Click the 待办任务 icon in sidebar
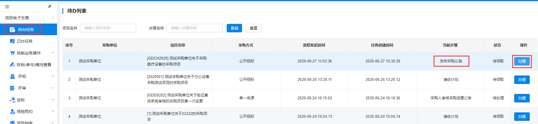 12,30
